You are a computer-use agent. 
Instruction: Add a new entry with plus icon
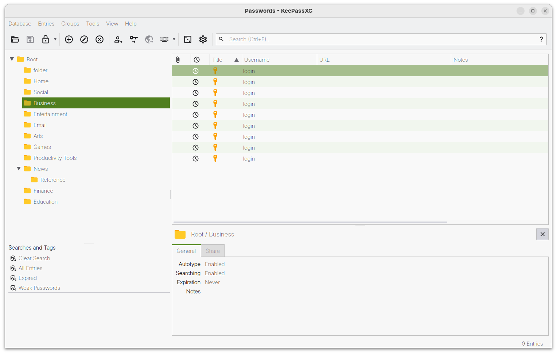(69, 39)
